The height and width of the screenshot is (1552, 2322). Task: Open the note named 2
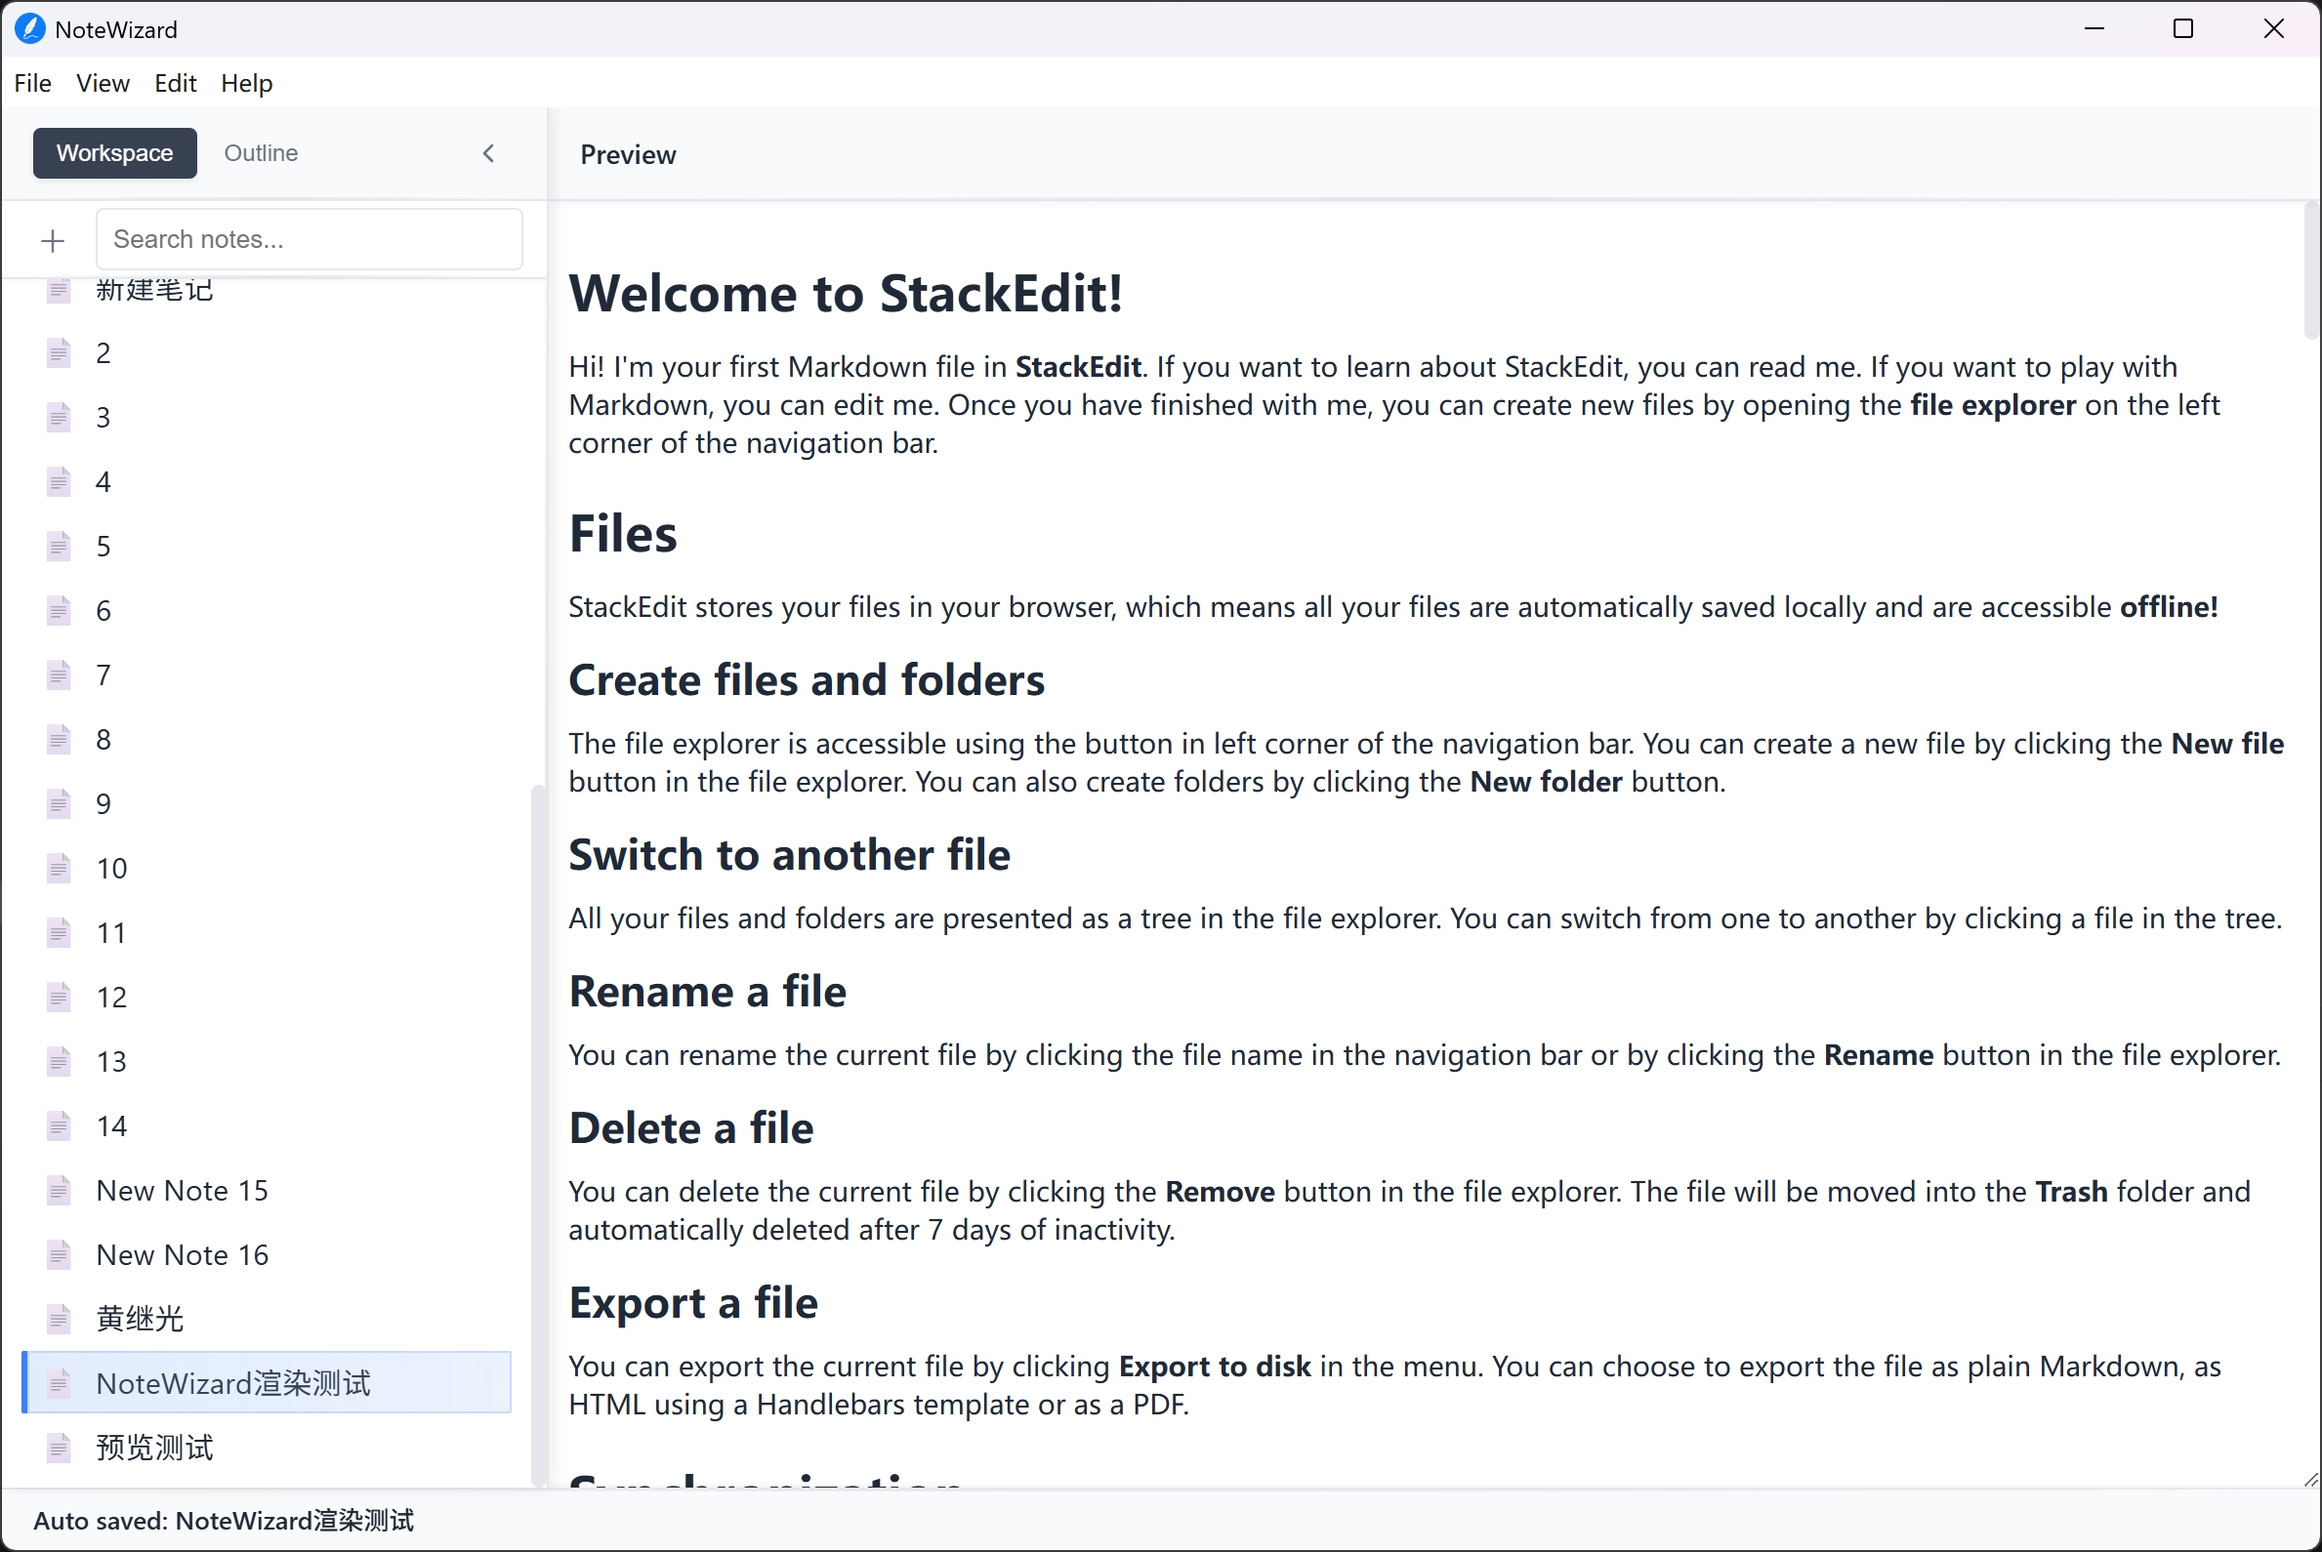[268, 353]
